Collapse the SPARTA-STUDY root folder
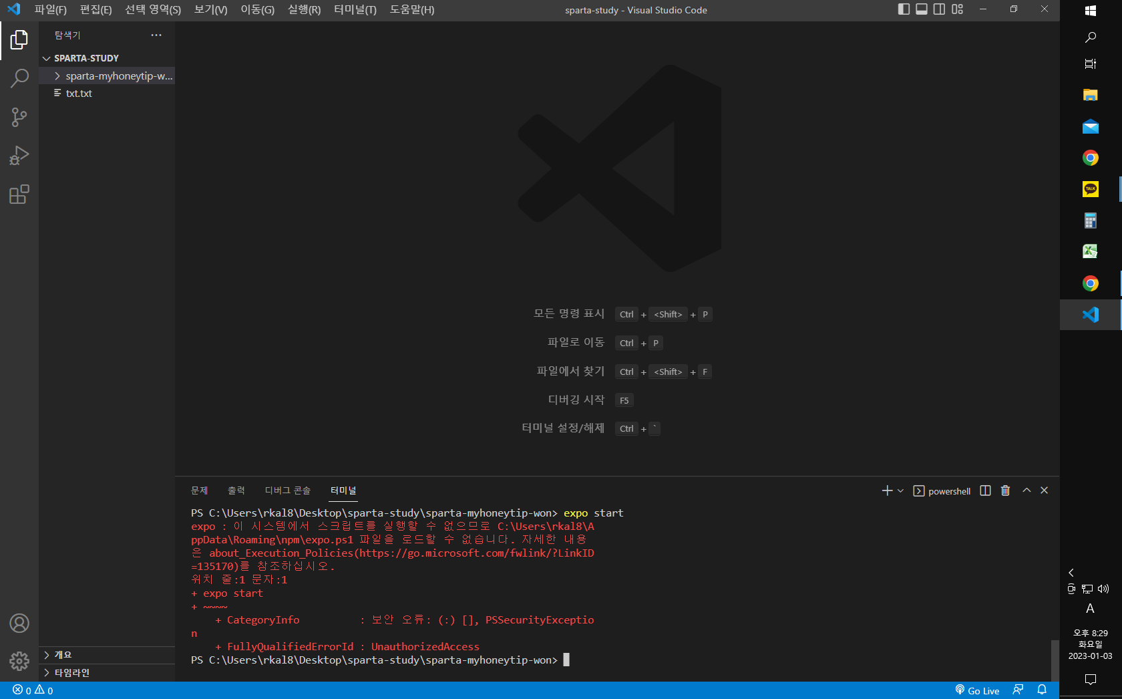The image size is (1122, 699). [x=107, y=58]
